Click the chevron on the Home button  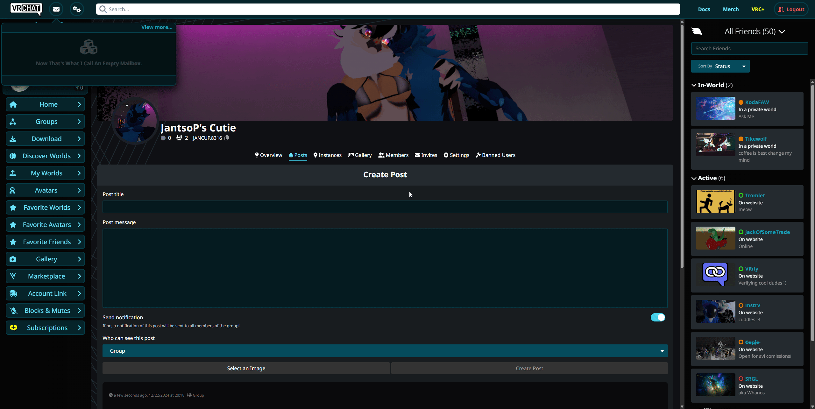(x=79, y=104)
